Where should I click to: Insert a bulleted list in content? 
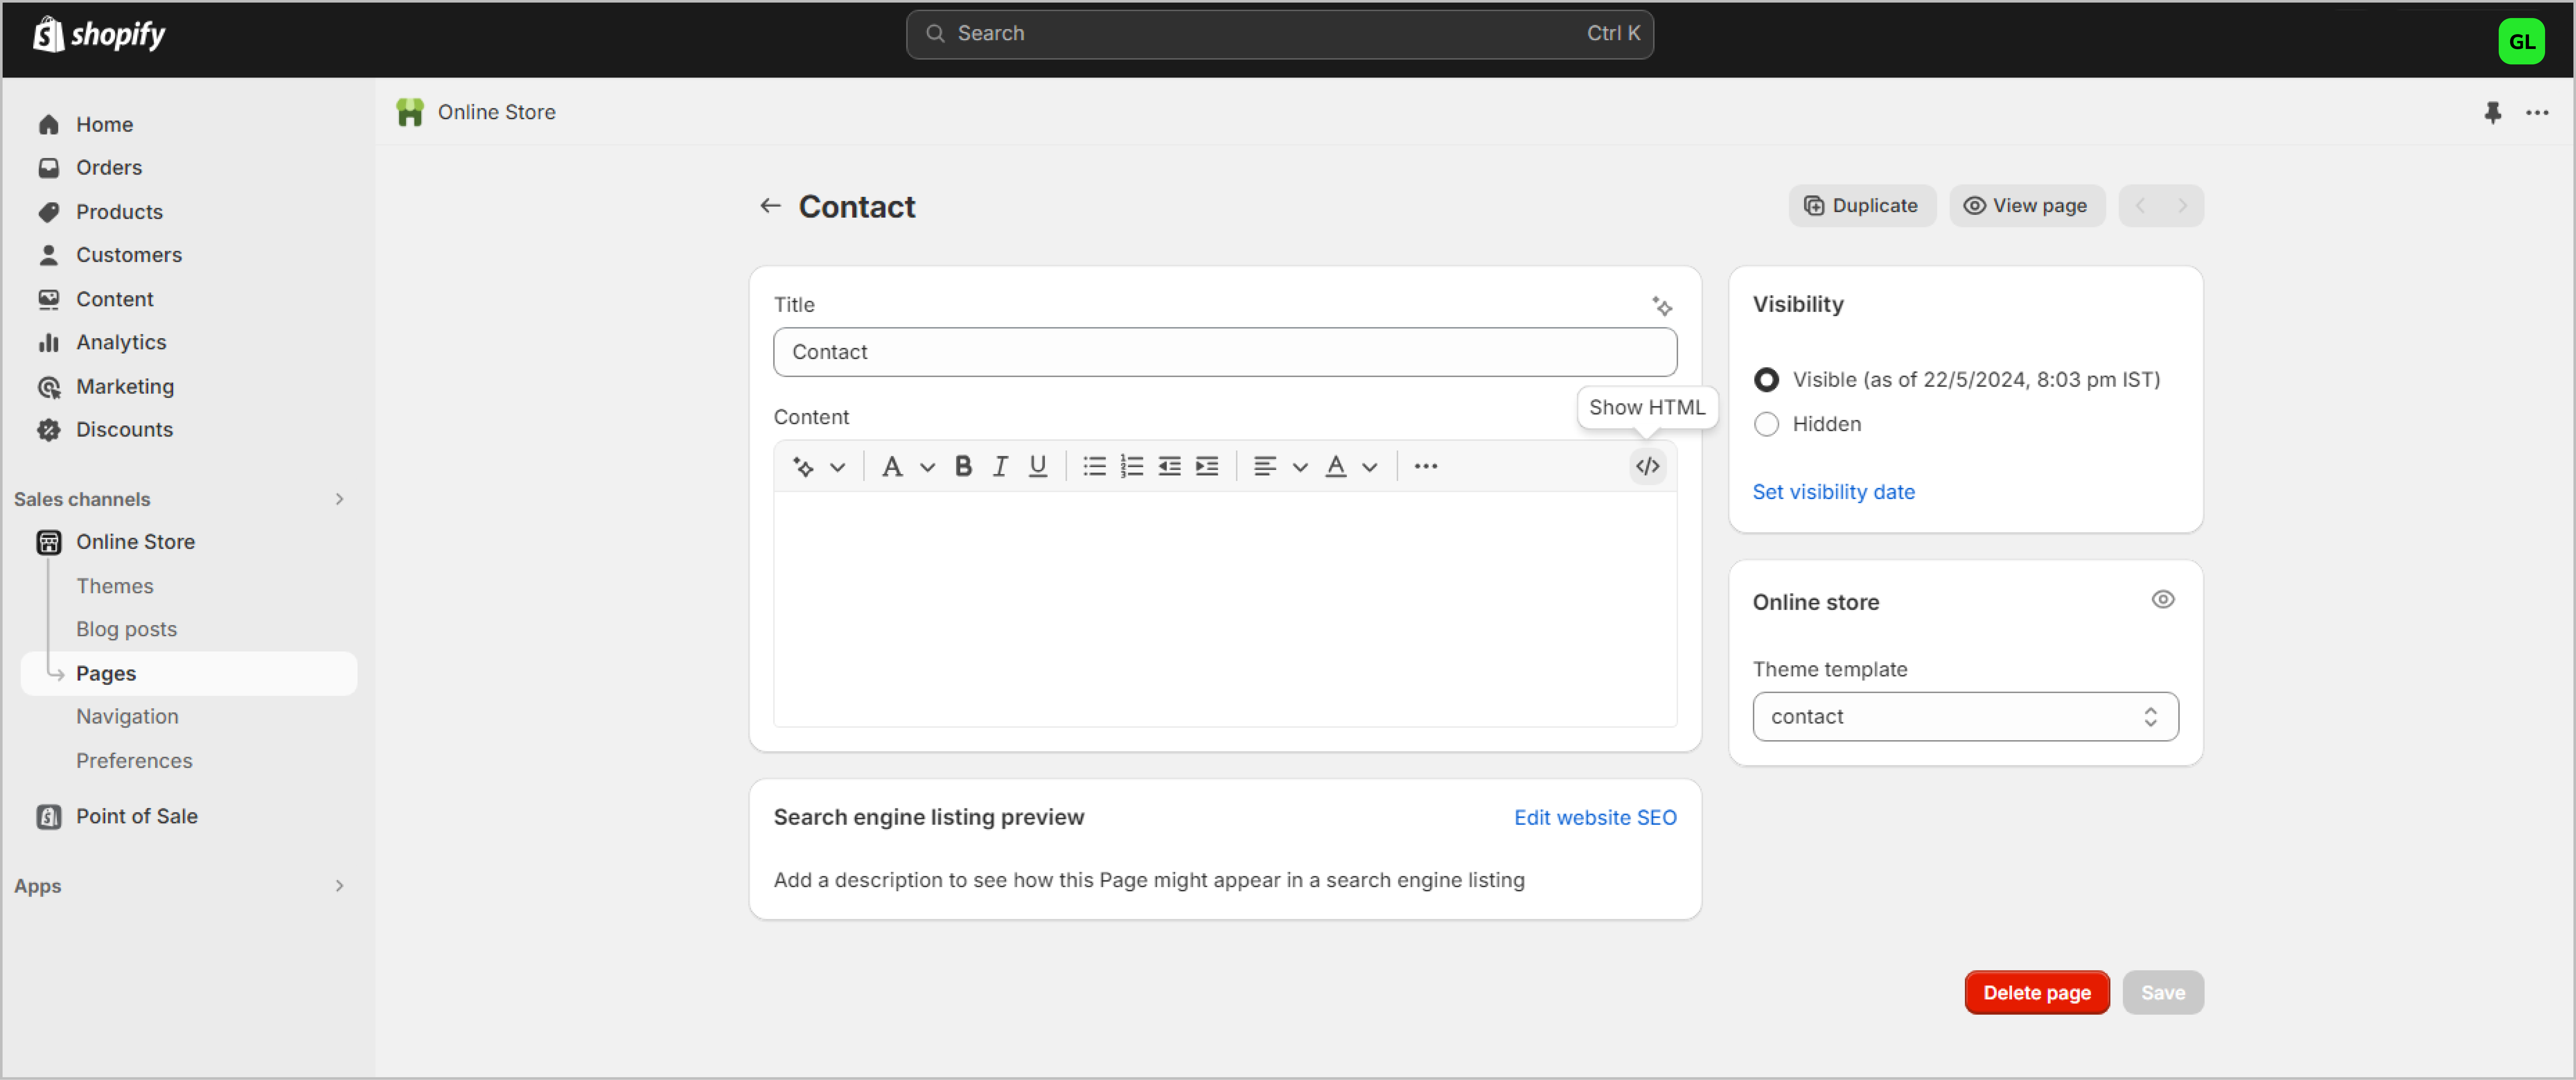click(1094, 466)
